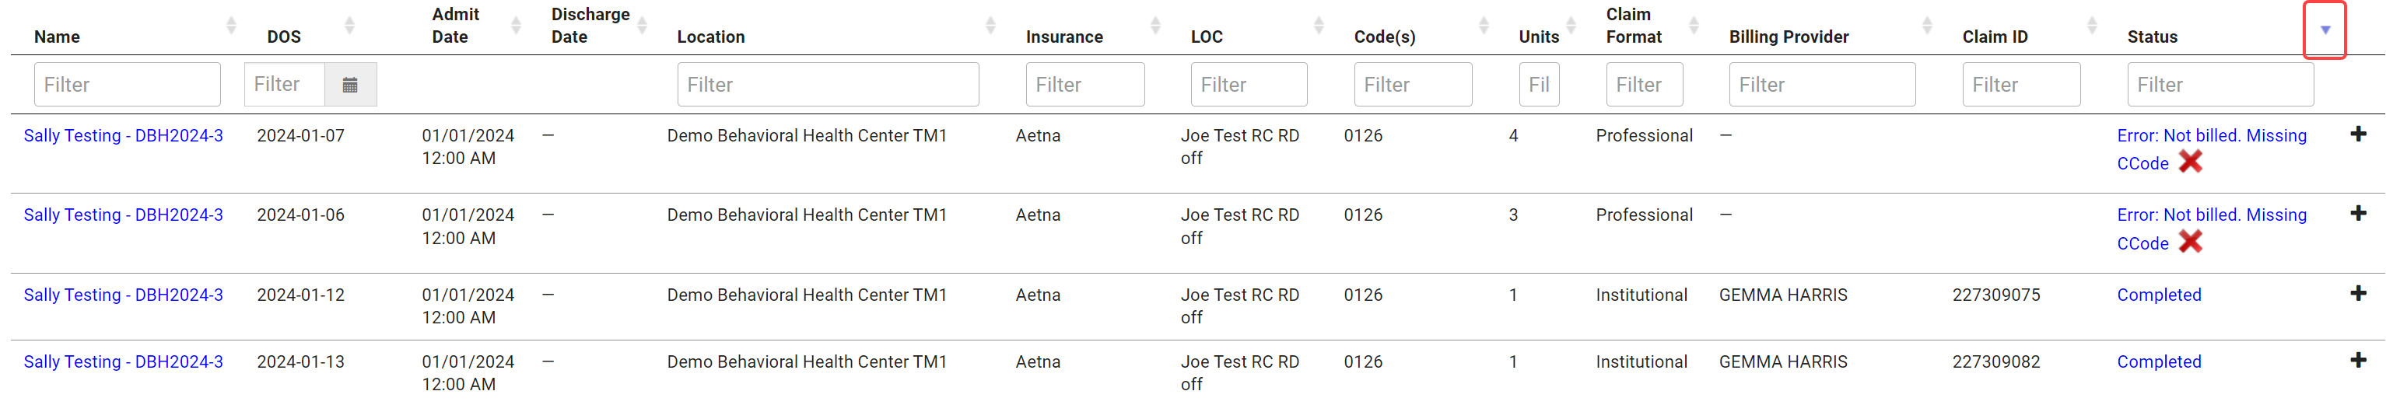Sort by Claim ID column arrows
This screenshot has height=405, width=2386.
coord(2091,26)
